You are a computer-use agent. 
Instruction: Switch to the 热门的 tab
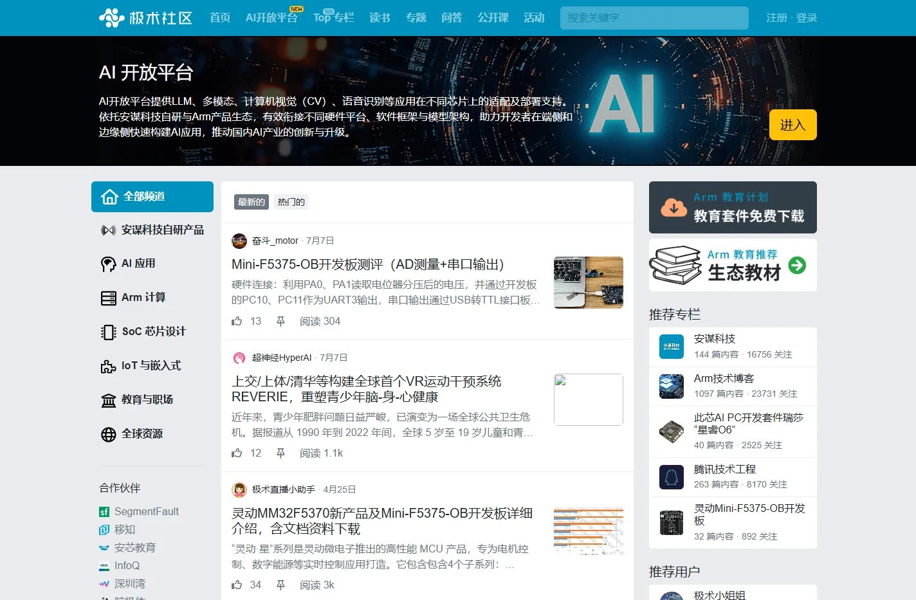click(x=291, y=202)
